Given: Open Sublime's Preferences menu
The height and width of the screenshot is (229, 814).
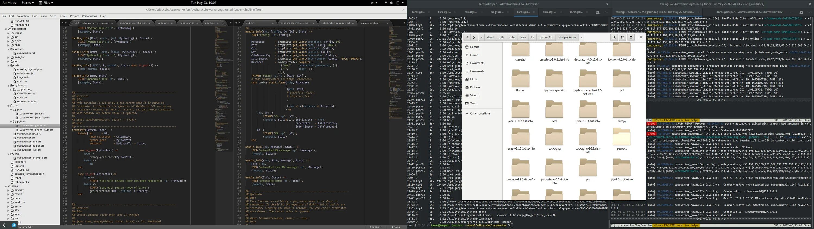Looking at the screenshot, I should coord(90,16).
